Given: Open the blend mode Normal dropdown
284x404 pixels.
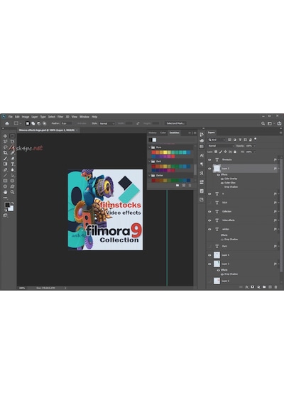Looking at the screenshot, I should point(221,146).
